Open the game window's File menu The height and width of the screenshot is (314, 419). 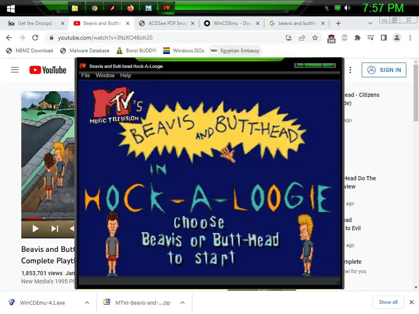click(x=86, y=76)
